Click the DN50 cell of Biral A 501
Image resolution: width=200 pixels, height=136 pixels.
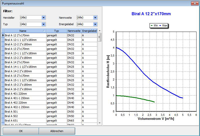(74, 112)
